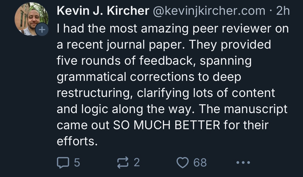Open the @kevinjkircher.com handle link
This screenshot has width=303, height=177.
tap(209, 11)
